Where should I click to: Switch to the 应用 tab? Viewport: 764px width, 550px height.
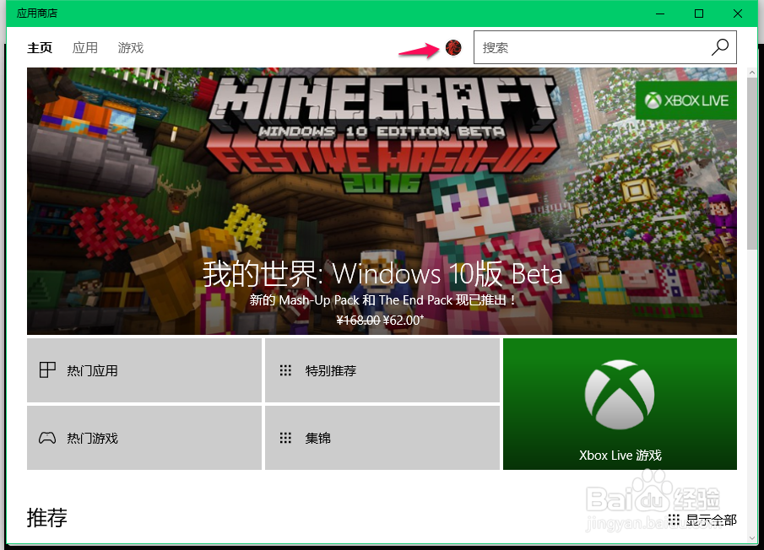tap(84, 48)
